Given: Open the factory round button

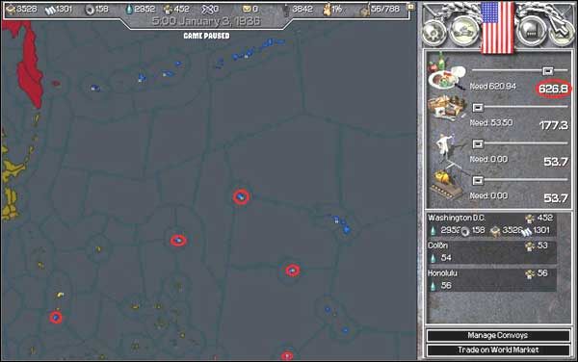Looking at the screenshot, I should [531, 33].
